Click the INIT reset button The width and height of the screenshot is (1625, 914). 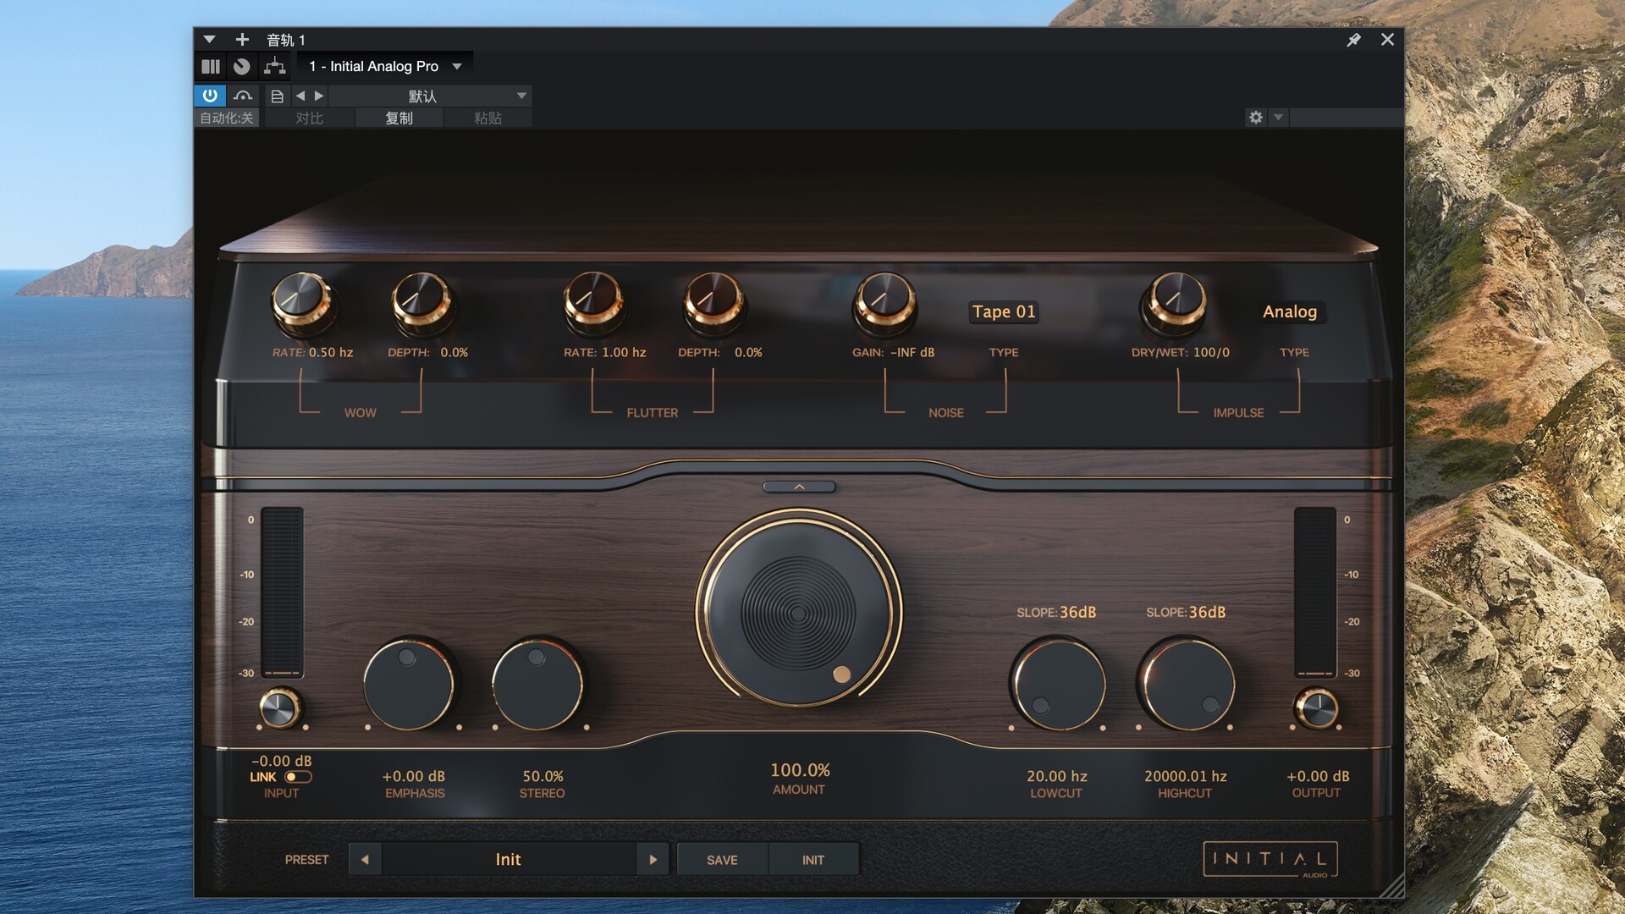813,860
